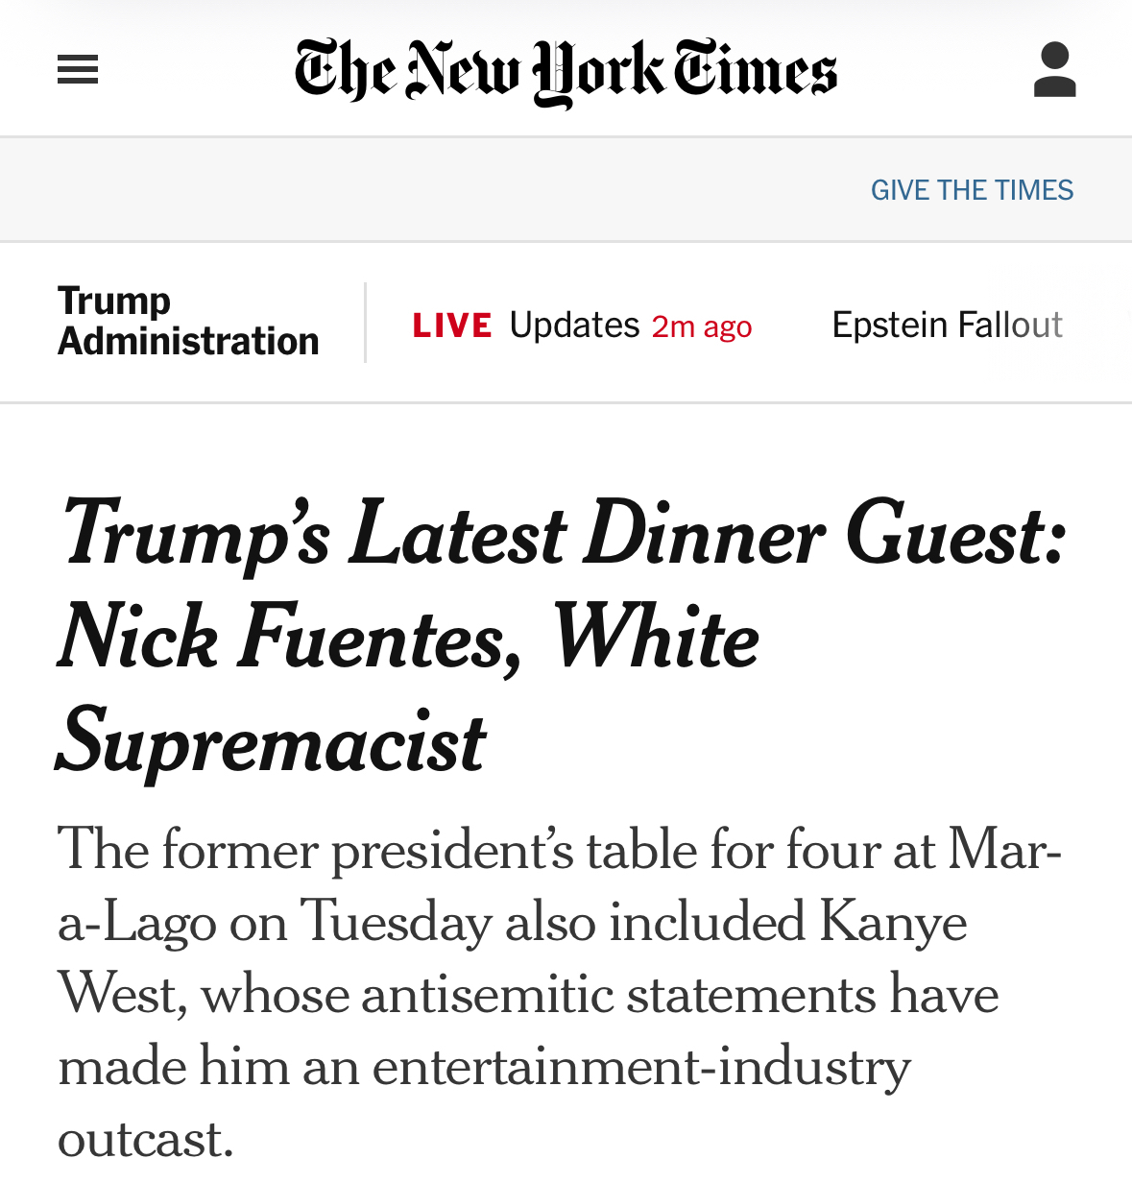Open the GIVE THE TIMES link
The height and width of the screenshot is (1183, 1132).
click(x=972, y=190)
